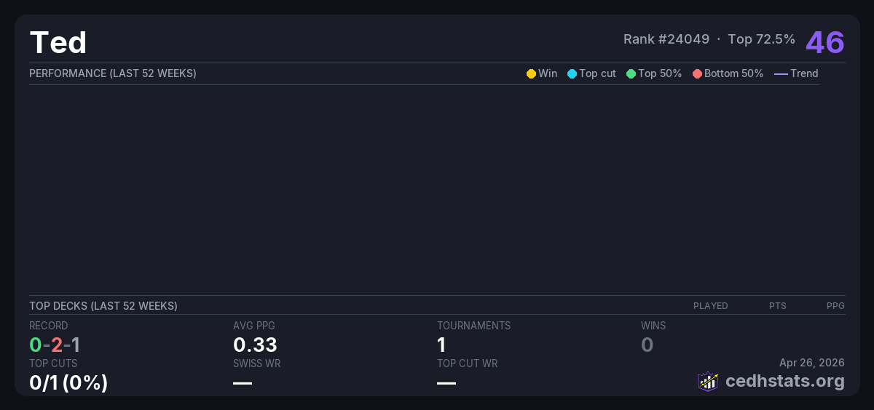The height and width of the screenshot is (410, 874).
Task: Toggle the Top cut legend label
Action: 597,73
